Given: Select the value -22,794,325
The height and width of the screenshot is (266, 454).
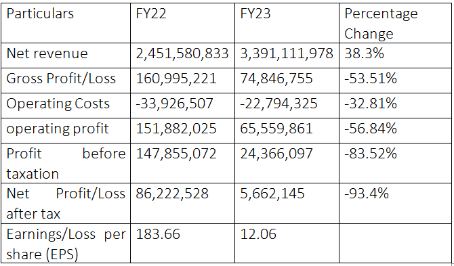Looking at the screenshot, I should click(278, 104).
